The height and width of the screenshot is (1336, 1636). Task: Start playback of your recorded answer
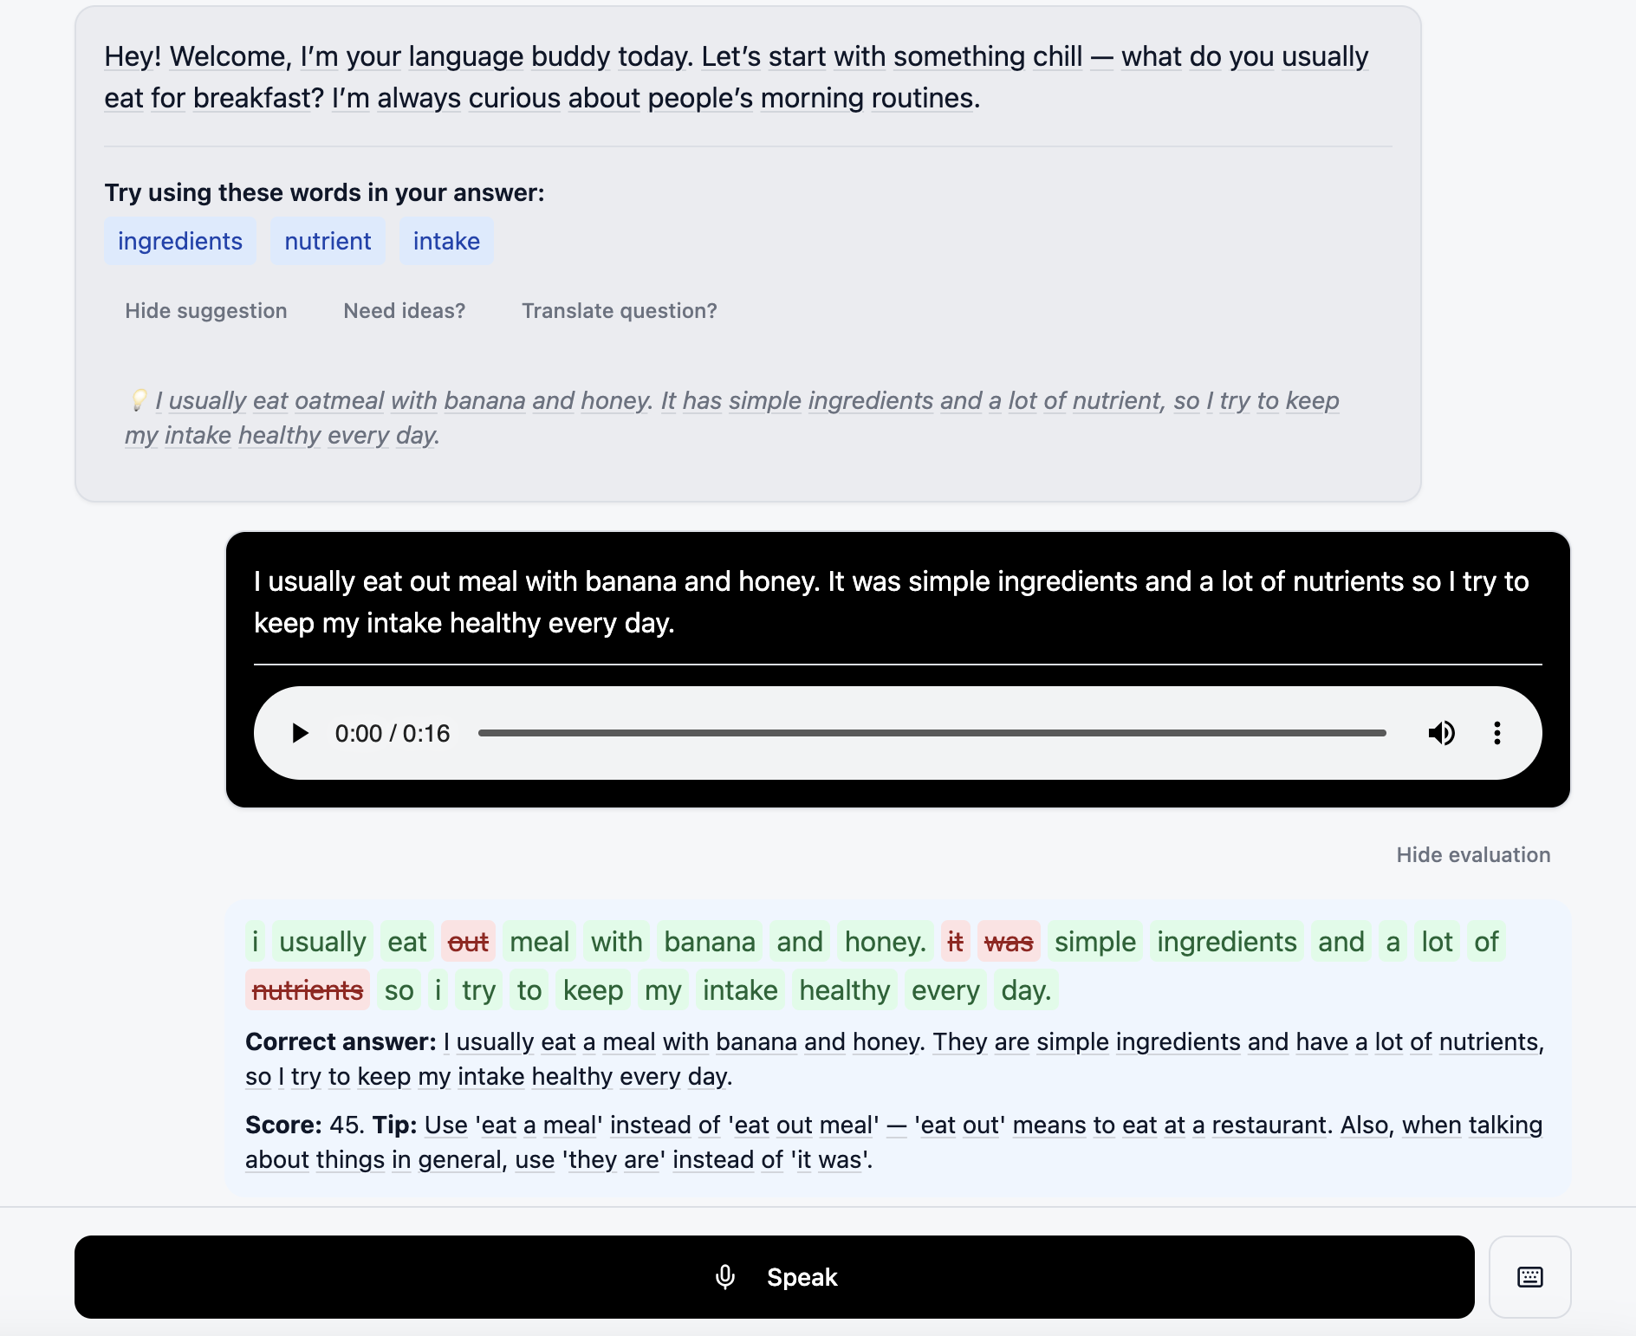point(300,733)
